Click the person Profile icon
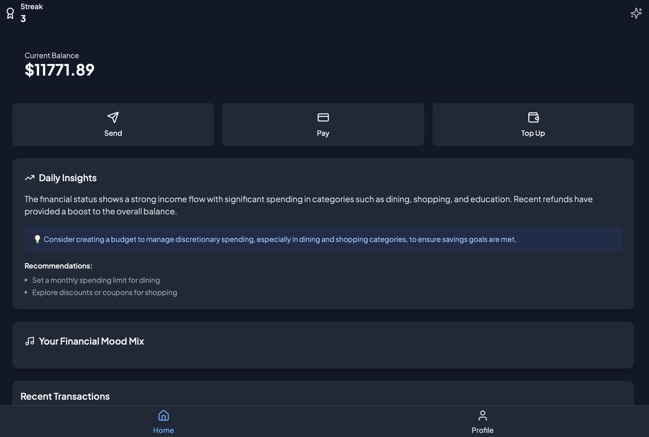Viewport: 649px width, 437px height. [482, 415]
